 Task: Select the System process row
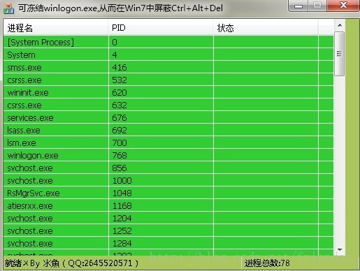[x=168, y=54]
